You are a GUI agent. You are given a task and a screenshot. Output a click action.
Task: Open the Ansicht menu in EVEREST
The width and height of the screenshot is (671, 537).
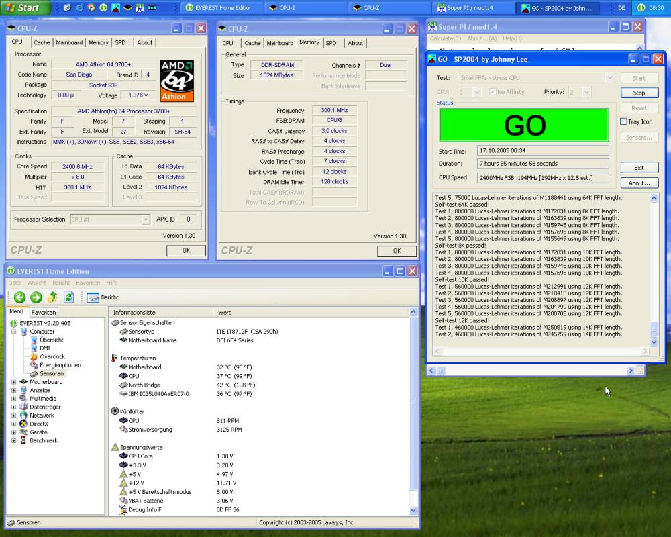pyautogui.click(x=37, y=283)
